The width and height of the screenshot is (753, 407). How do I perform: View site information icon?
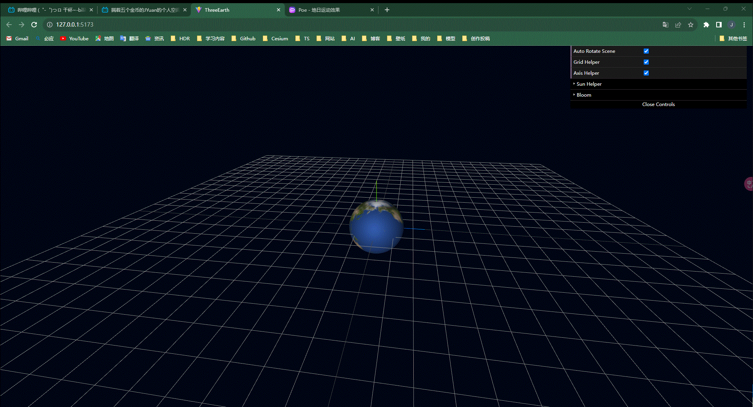[x=50, y=25]
